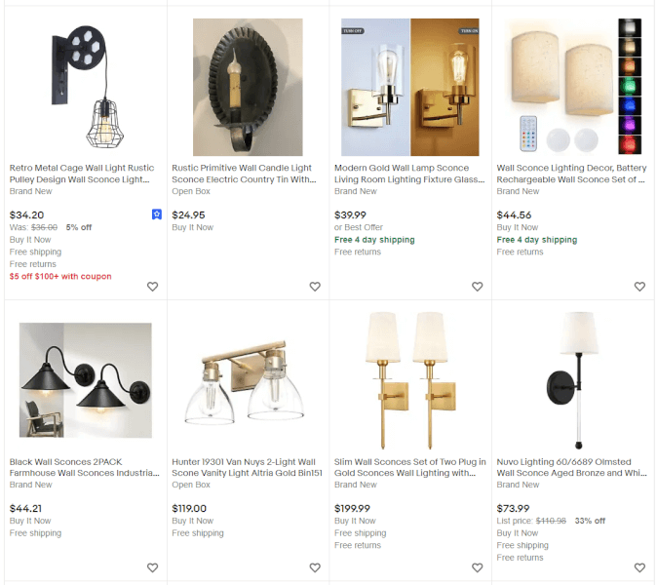Add Retro Metal Cage light to watchlist
This screenshot has width=657, height=585.
click(x=152, y=287)
